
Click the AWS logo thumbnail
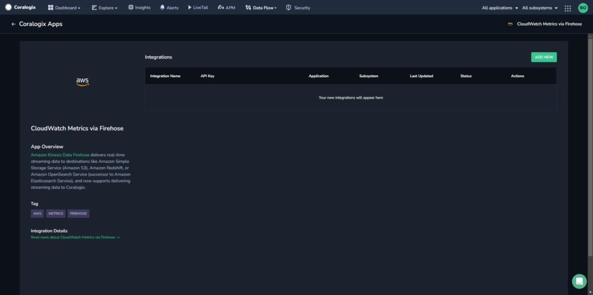click(82, 82)
